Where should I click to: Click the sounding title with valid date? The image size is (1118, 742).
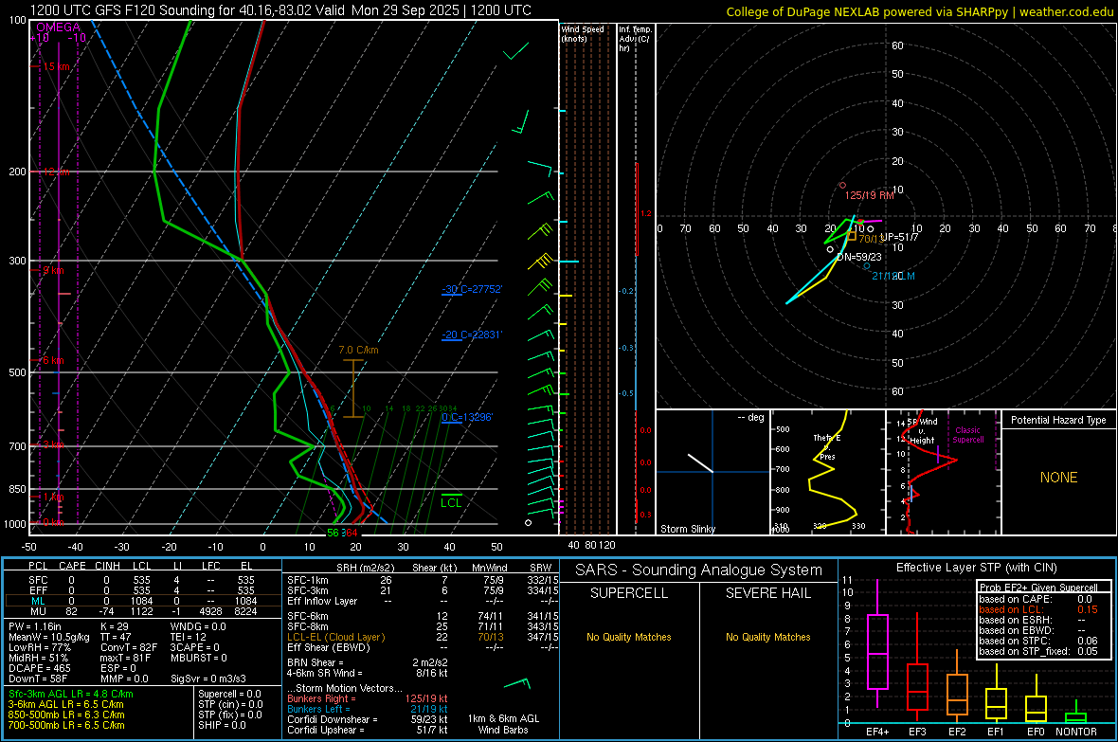pyautogui.click(x=280, y=10)
